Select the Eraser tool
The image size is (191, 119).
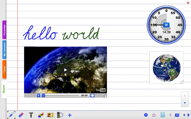pyautogui.click(x=21, y=115)
